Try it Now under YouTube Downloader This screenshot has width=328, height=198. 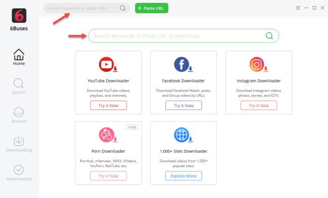click(108, 105)
